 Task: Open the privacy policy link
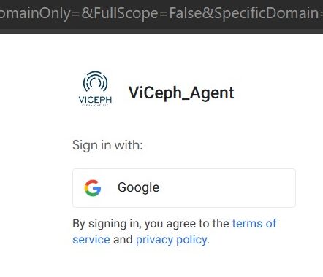[x=172, y=240]
